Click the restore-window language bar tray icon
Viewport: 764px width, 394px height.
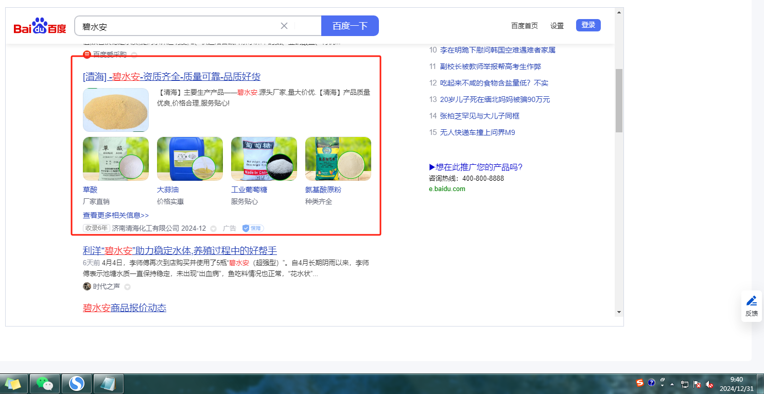click(663, 381)
